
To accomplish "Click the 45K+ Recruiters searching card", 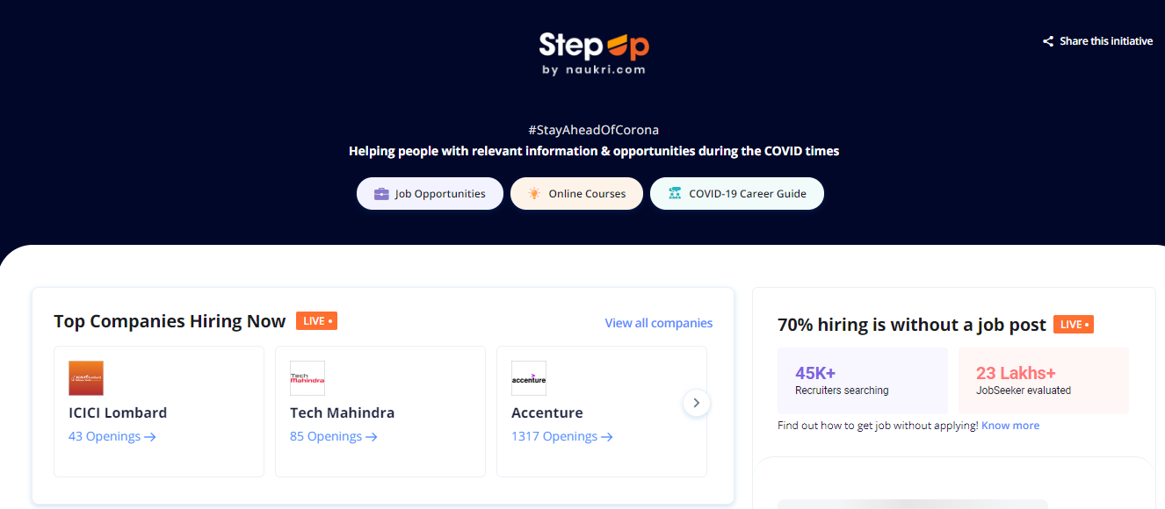I will point(863,381).
